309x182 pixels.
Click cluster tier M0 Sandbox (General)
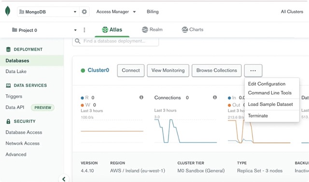[x=201, y=171]
